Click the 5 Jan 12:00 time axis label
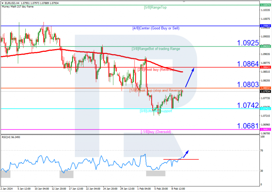 click(24, 189)
